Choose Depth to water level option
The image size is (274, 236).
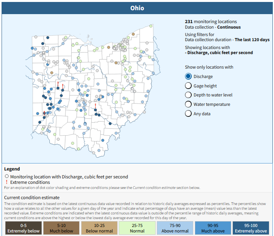click(188, 95)
